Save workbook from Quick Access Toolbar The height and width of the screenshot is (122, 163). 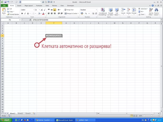point(5,2)
